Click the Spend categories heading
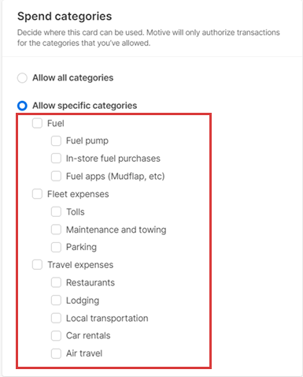The height and width of the screenshot is (377, 303). [x=65, y=17]
